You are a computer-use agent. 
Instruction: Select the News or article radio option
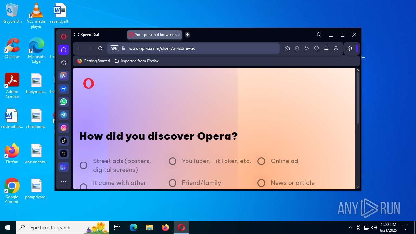261,183
